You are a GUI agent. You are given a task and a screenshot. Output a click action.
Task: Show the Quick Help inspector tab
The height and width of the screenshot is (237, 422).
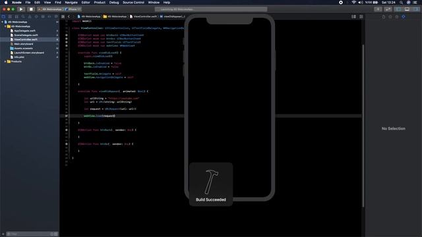tap(397, 16)
